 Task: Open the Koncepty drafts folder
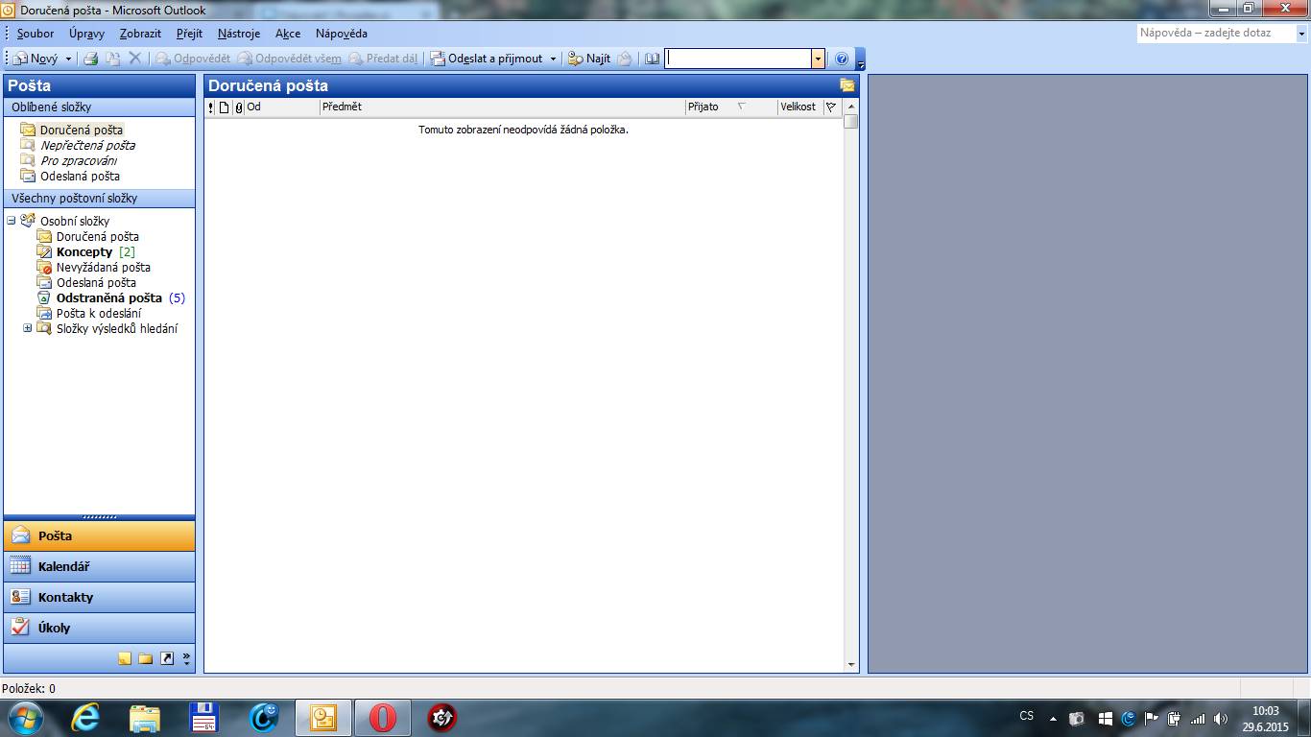[84, 251]
